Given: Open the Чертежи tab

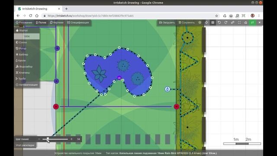Looking at the screenshot, I should 57,23.
